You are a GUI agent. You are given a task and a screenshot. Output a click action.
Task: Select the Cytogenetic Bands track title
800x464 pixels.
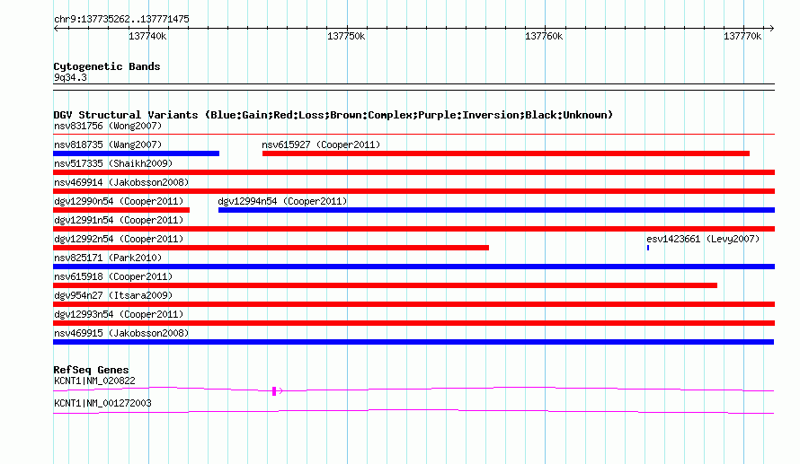tap(107, 66)
